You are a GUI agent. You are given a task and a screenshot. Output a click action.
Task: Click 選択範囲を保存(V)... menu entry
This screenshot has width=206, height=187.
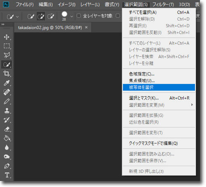point(159,161)
